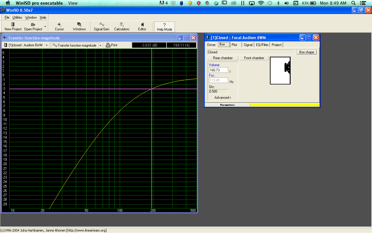Open the driver Editor
The width and height of the screenshot is (372, 233).
142,27
